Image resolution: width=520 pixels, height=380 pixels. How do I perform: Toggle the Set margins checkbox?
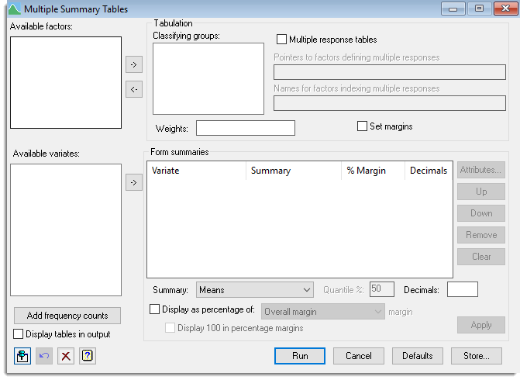pos(362,126)
